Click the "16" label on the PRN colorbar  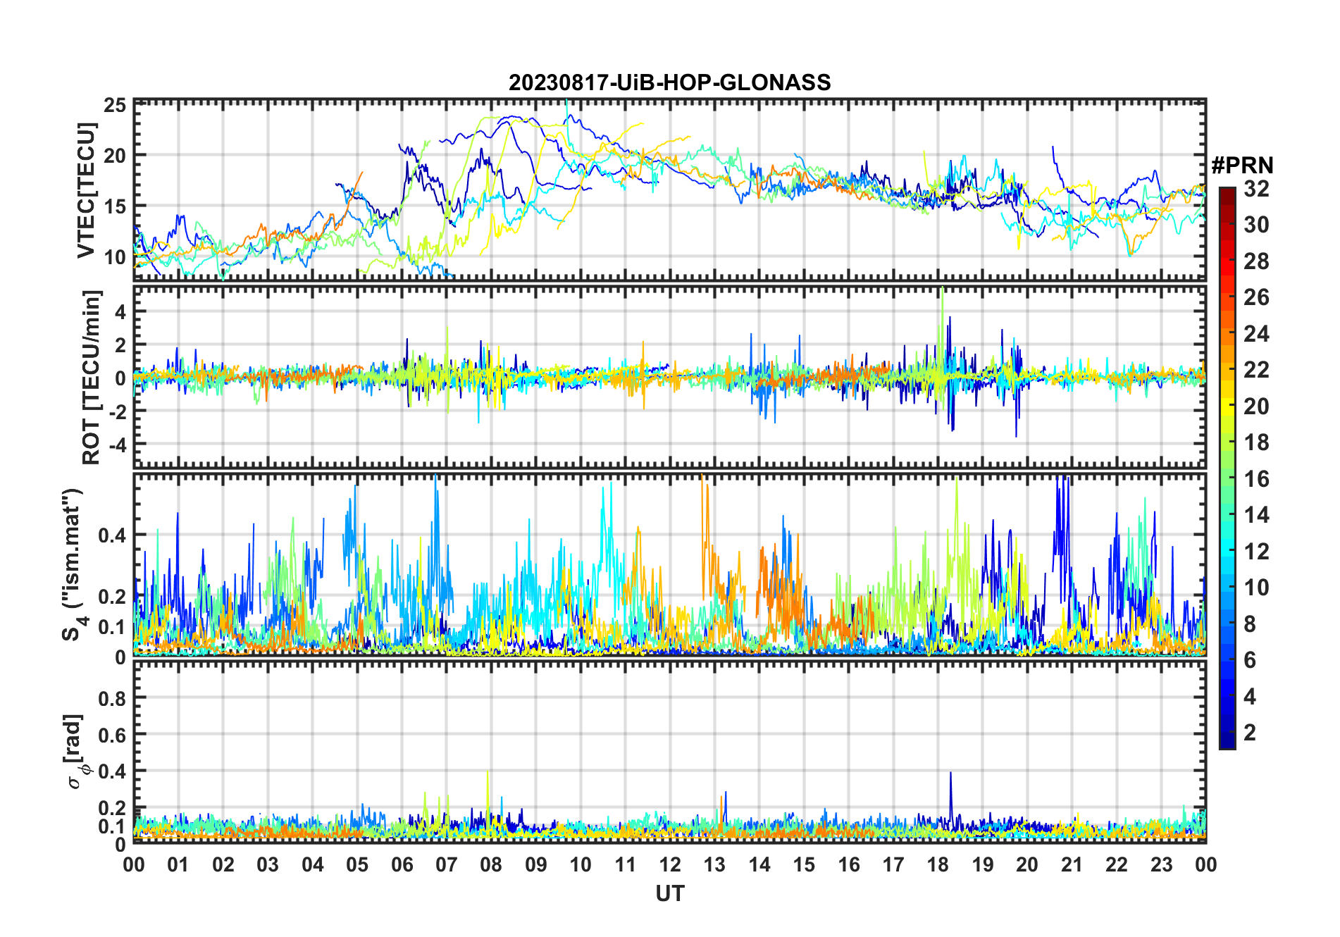[x=1256, y=479]
